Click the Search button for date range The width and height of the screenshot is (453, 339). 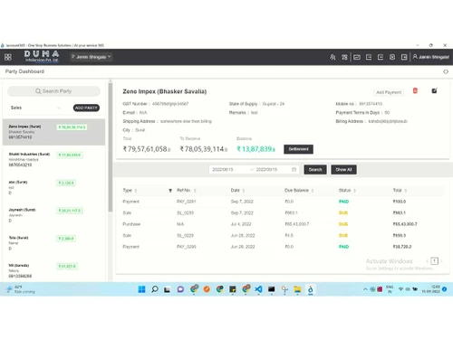click(315, 170)
